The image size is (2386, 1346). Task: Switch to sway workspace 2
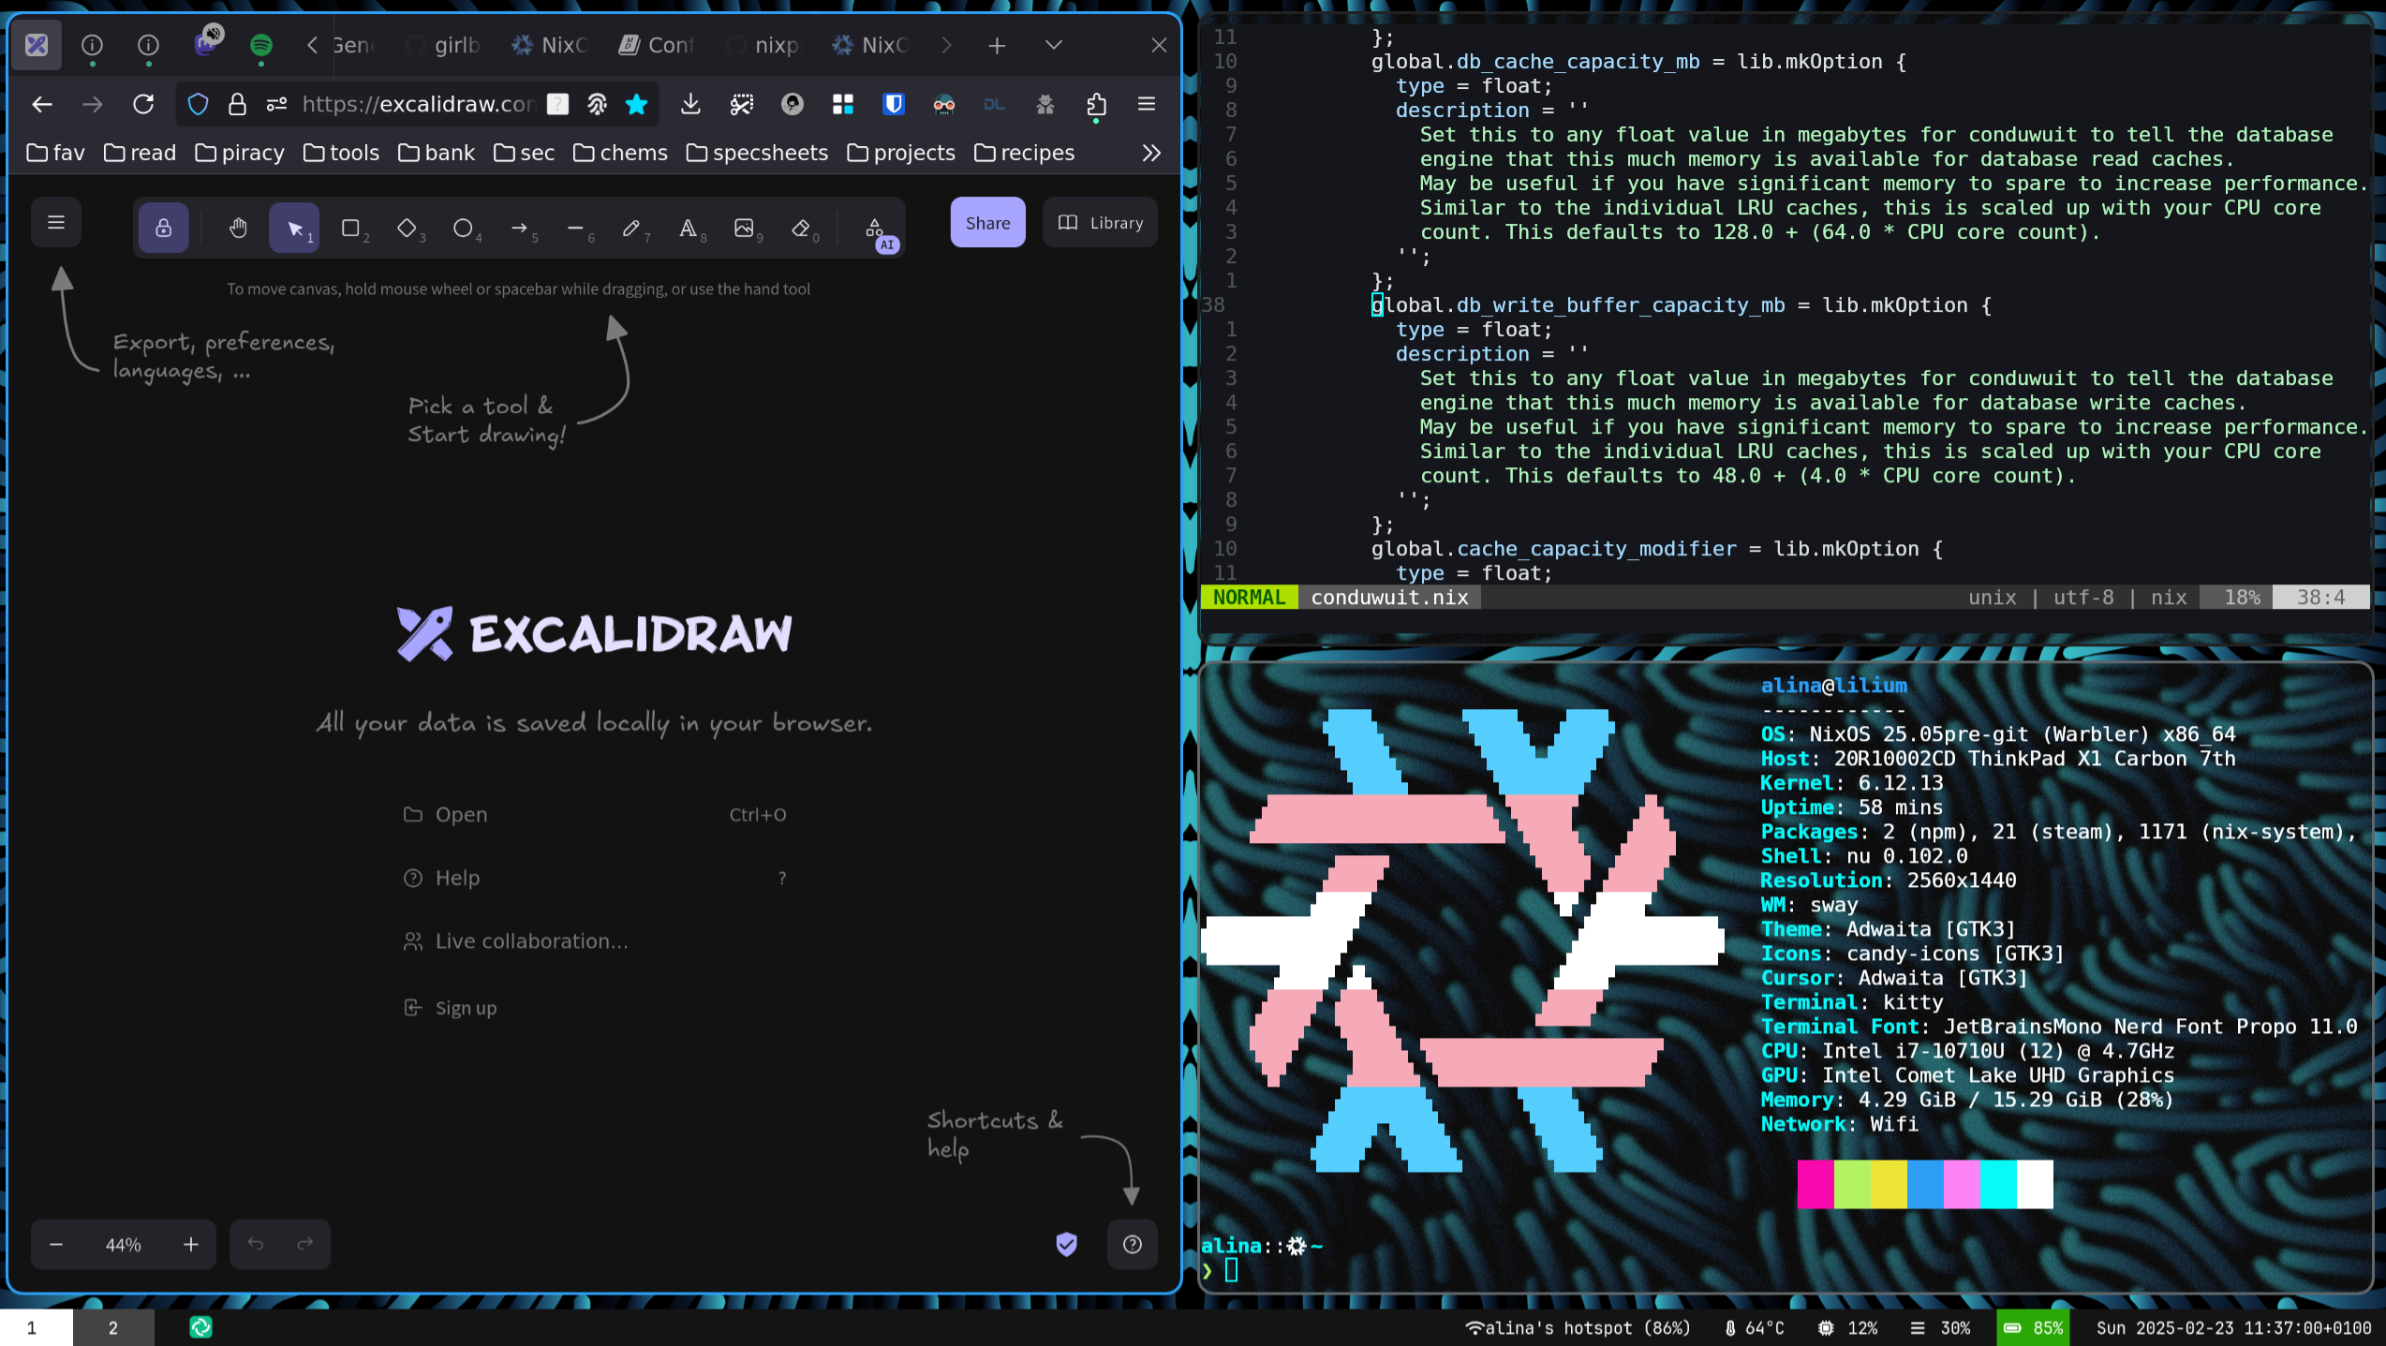pos(113,1327)
